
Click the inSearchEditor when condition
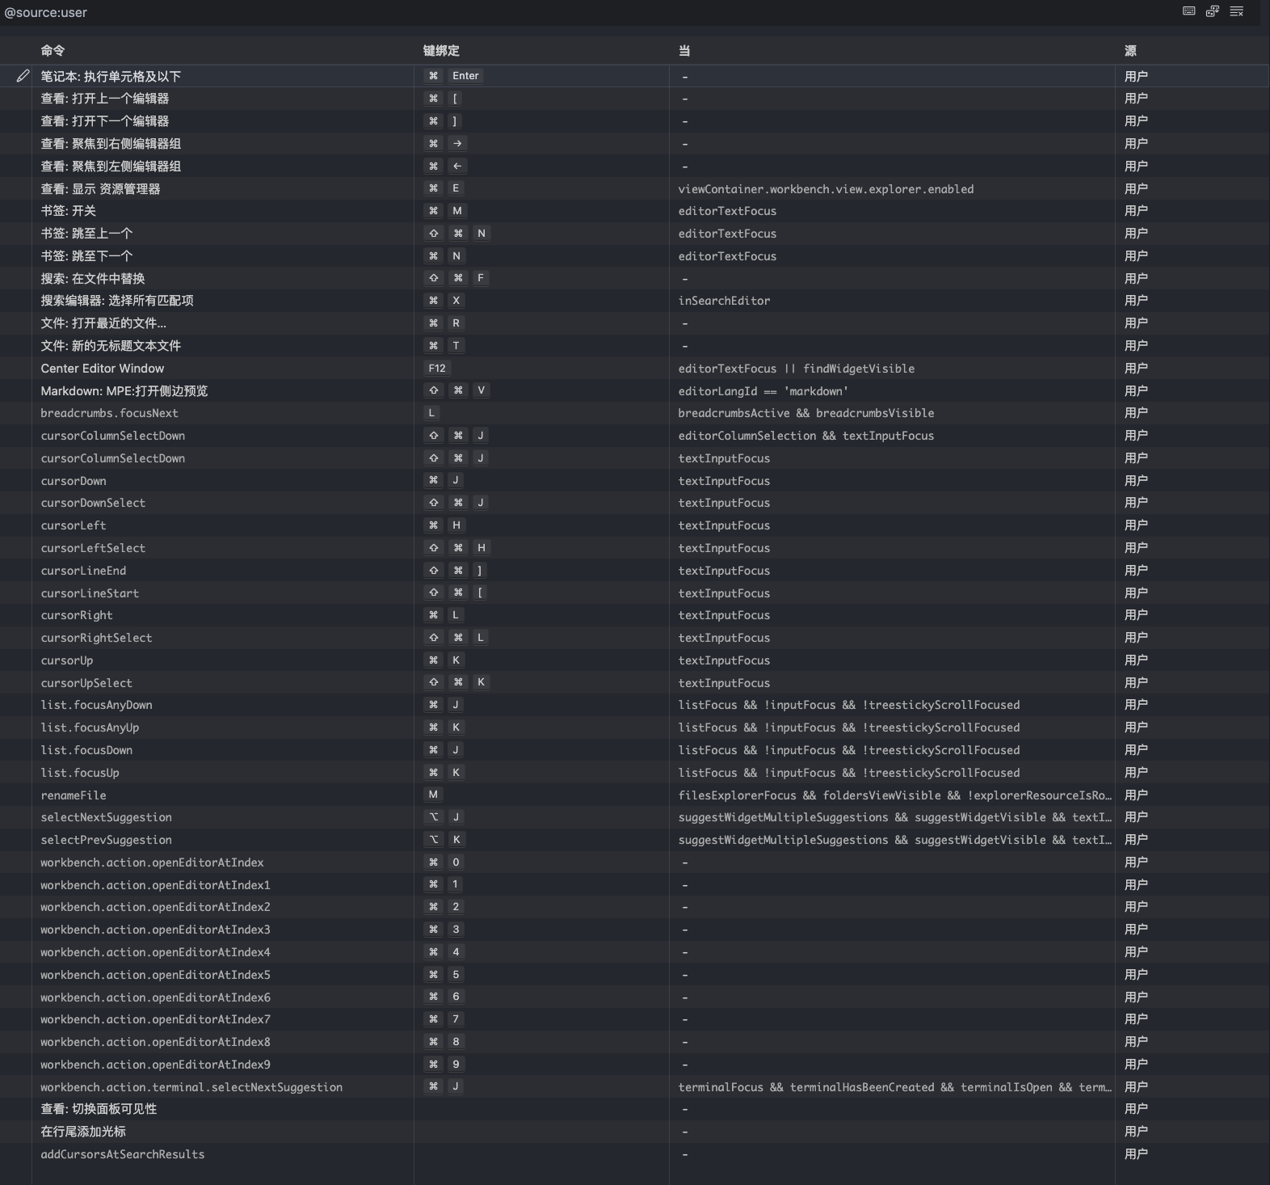point(724,301)
